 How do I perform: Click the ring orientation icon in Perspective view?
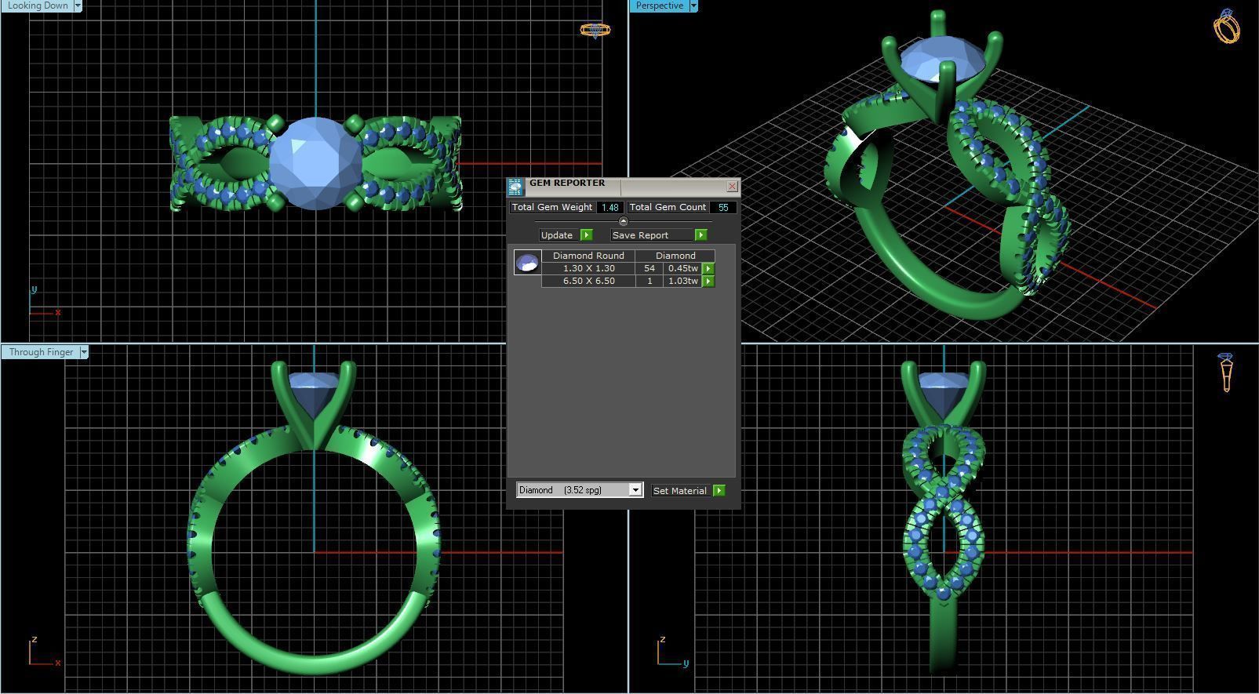[1227, 27]
